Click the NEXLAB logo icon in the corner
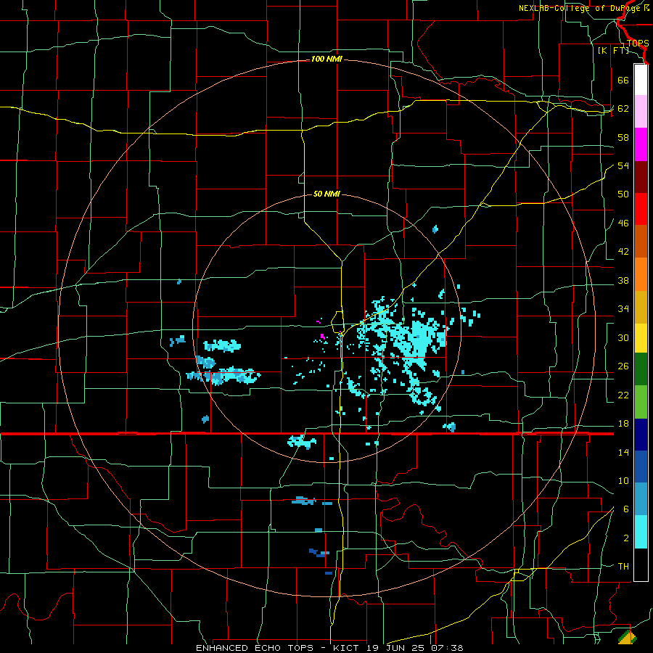The image size is (653, 653). 628,638
